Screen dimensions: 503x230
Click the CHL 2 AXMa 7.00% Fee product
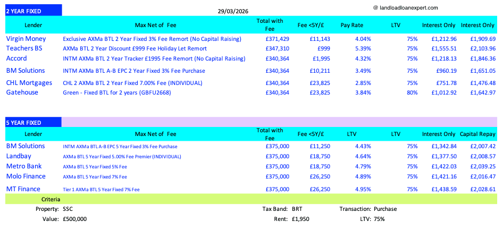pyautogui.click(x=132, y=83)
